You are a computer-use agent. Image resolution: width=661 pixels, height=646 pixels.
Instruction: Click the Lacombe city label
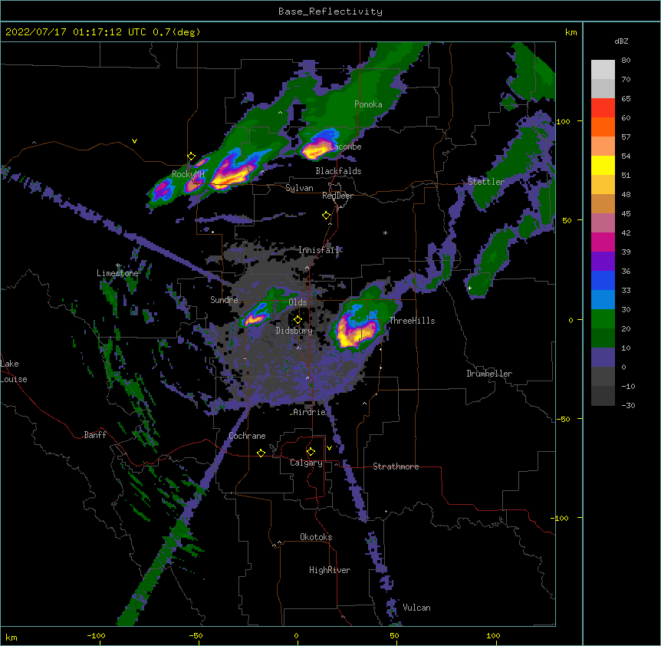[347, 147]
